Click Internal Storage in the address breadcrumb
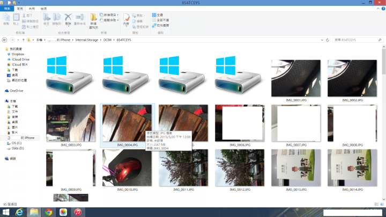 point(87,40)
